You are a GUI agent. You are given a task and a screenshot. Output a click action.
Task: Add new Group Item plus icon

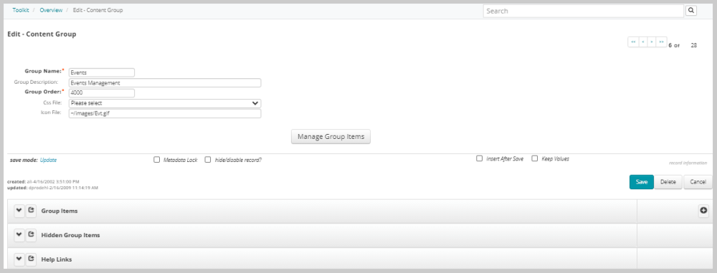[x=703, y=211]
